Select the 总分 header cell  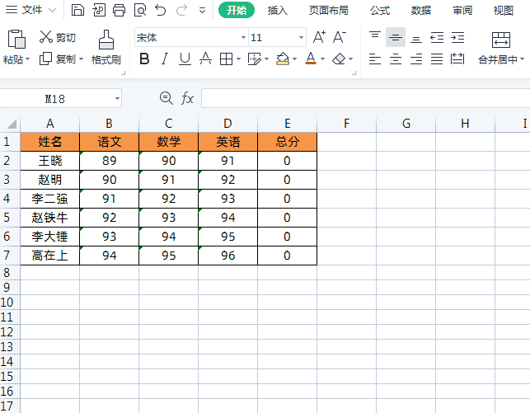pos(288,142)
